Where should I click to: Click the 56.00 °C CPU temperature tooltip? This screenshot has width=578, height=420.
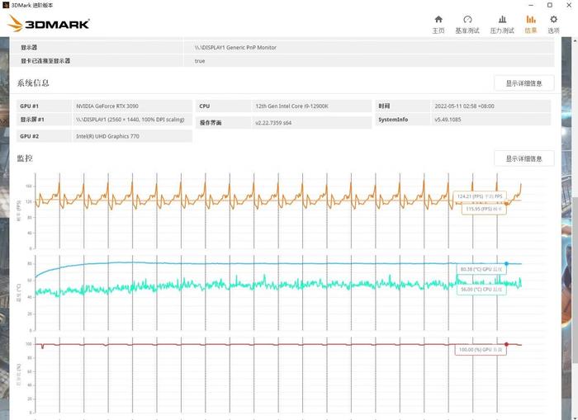pos(481,290)
